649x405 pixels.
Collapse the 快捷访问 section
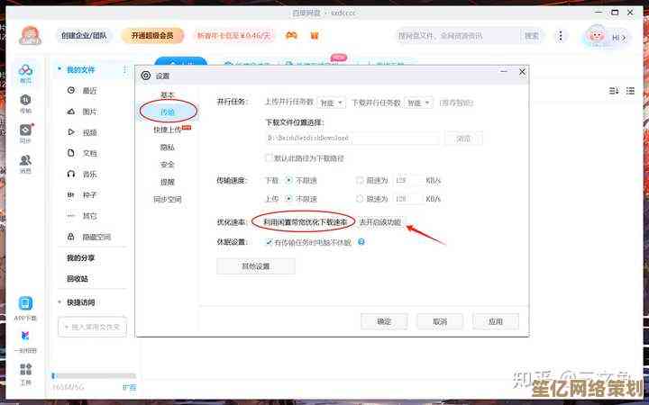click(x=59, y=302)
